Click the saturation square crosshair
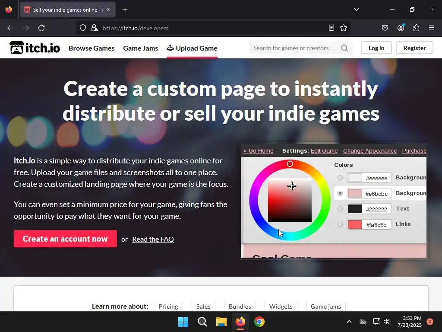 [x=292, y=186]
